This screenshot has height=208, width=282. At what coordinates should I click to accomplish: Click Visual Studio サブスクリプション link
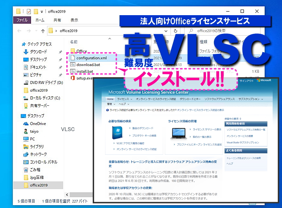click(x=243, y=142)
